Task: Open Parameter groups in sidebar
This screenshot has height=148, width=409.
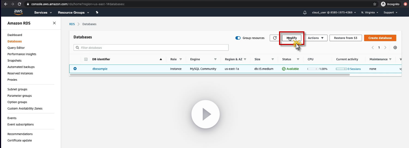Action: tap(20, 96)
